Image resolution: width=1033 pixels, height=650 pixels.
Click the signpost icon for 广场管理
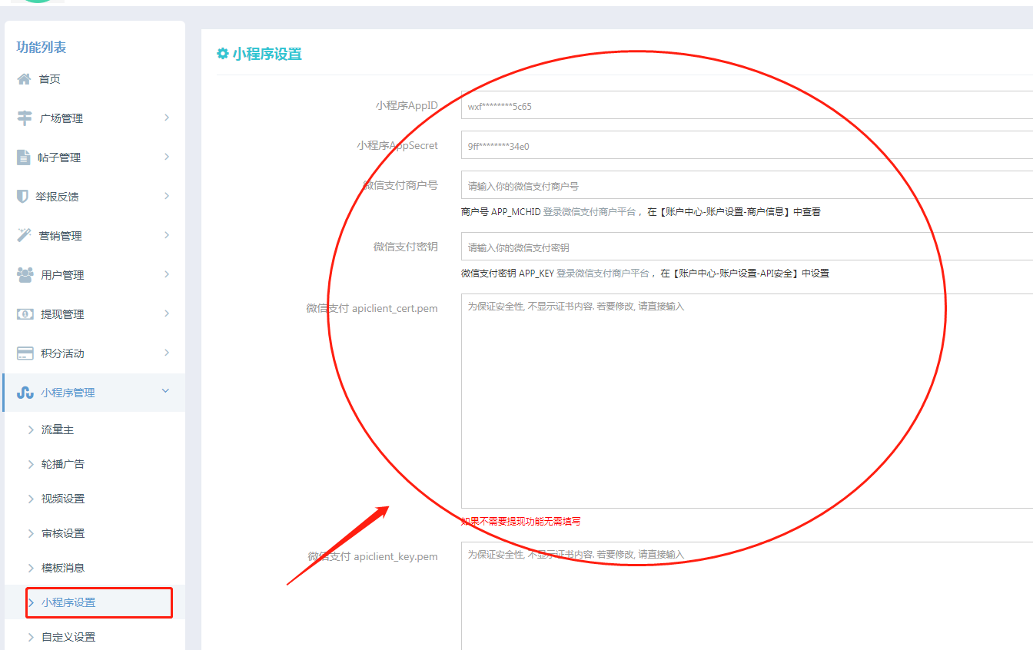click(25, 118)
